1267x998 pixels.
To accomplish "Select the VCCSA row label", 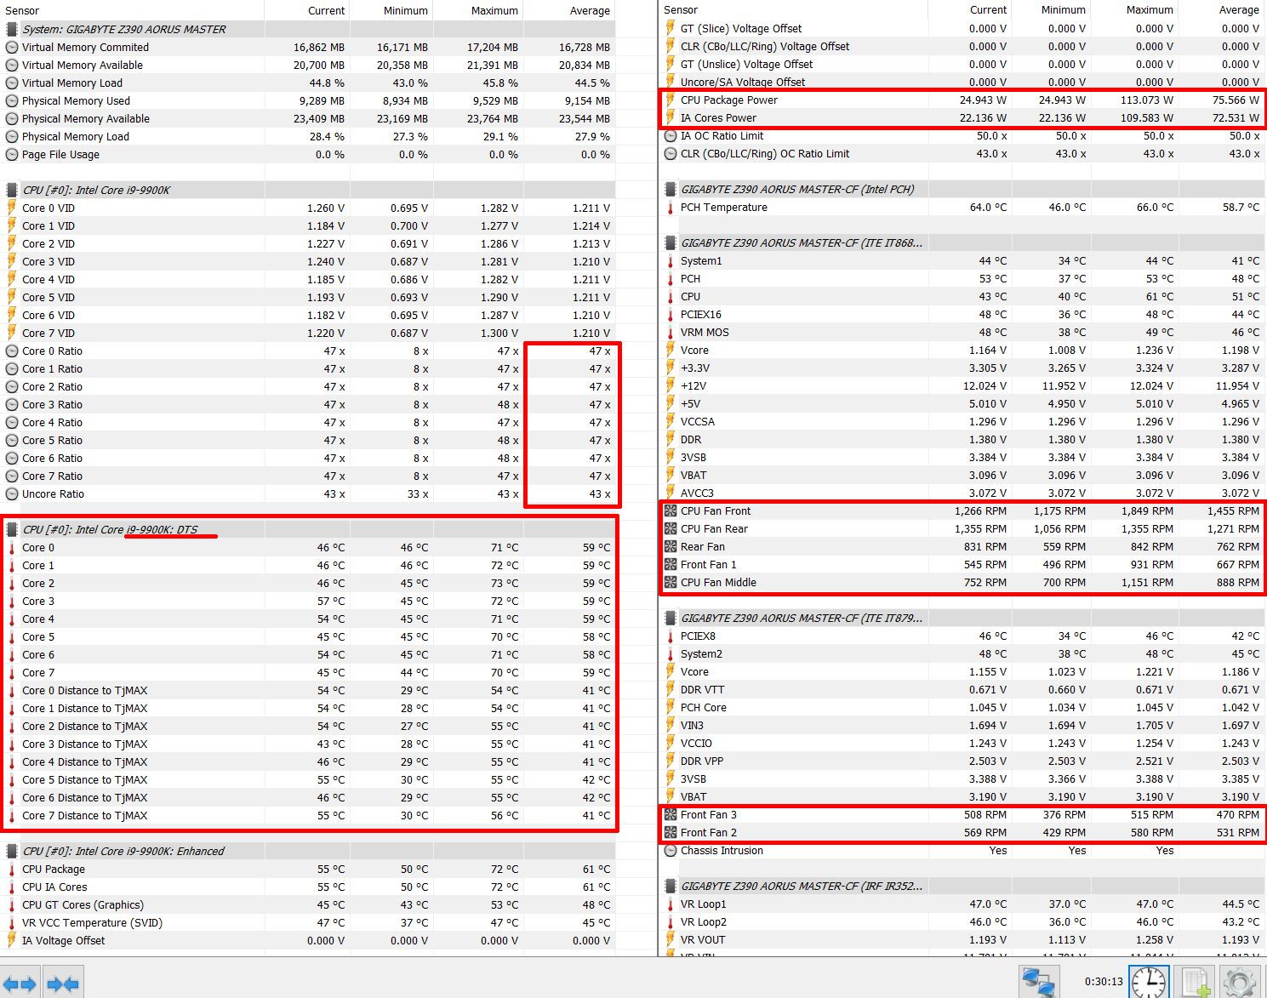I will pos(698,421).
